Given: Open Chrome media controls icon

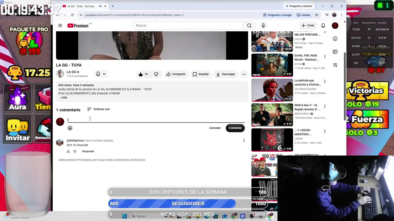Looking at the screenshot, I should tap(327, 15).
